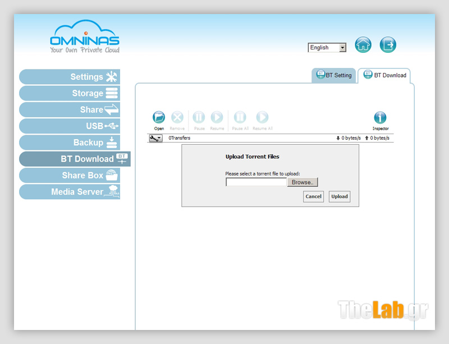Cancel the Upload Torrent Files dialog
This screenshot has height=344, width=449.
pos(313,196)
